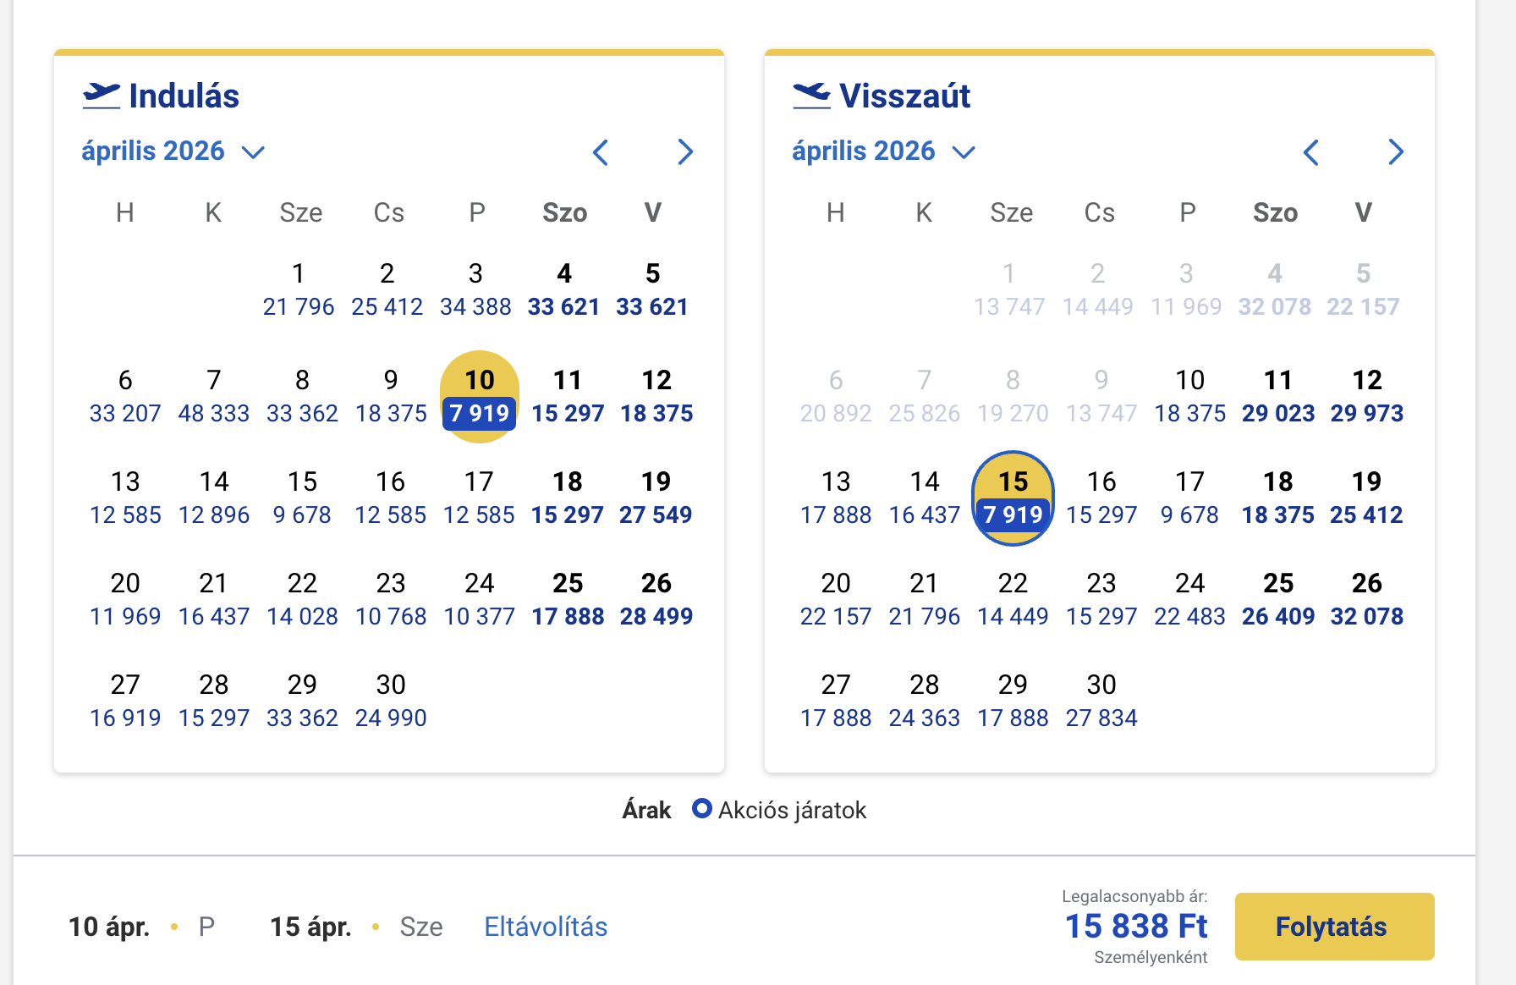Screen dimensions: 1516x985
Task: Pick the highlighted April 15 return date
Action: 1013,498
